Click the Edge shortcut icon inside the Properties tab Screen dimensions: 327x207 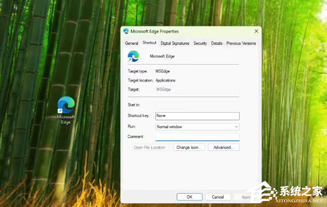(x=133, y=56)
